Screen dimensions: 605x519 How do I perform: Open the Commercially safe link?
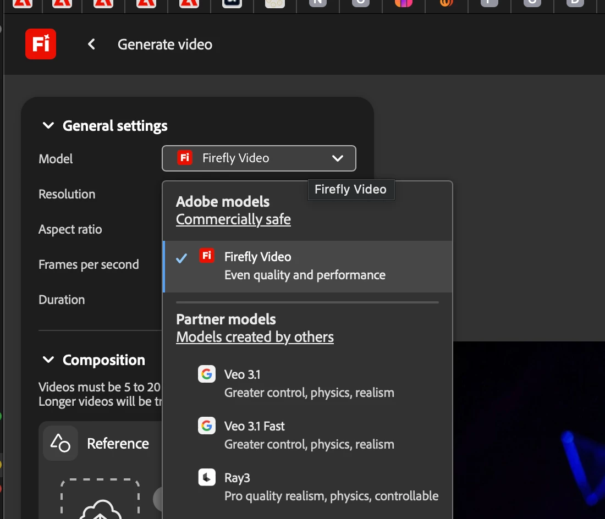pyautogui.click(x=233, y=219)
